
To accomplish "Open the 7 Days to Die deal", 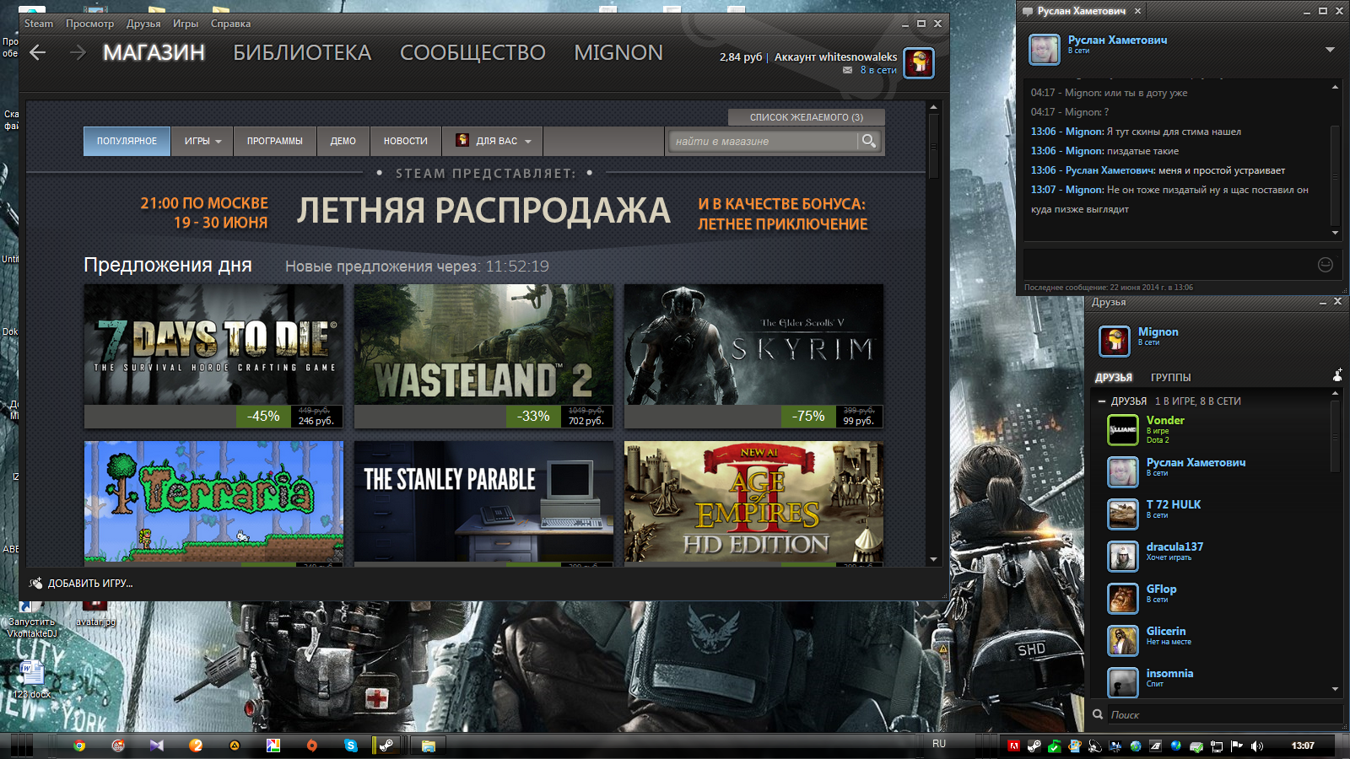I will pyautogui.click(x=213, y=356).
